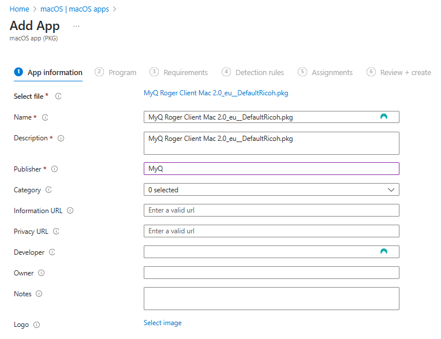
Task: Open the ellipsis menu beside Add App
Action: click(76, 27)
